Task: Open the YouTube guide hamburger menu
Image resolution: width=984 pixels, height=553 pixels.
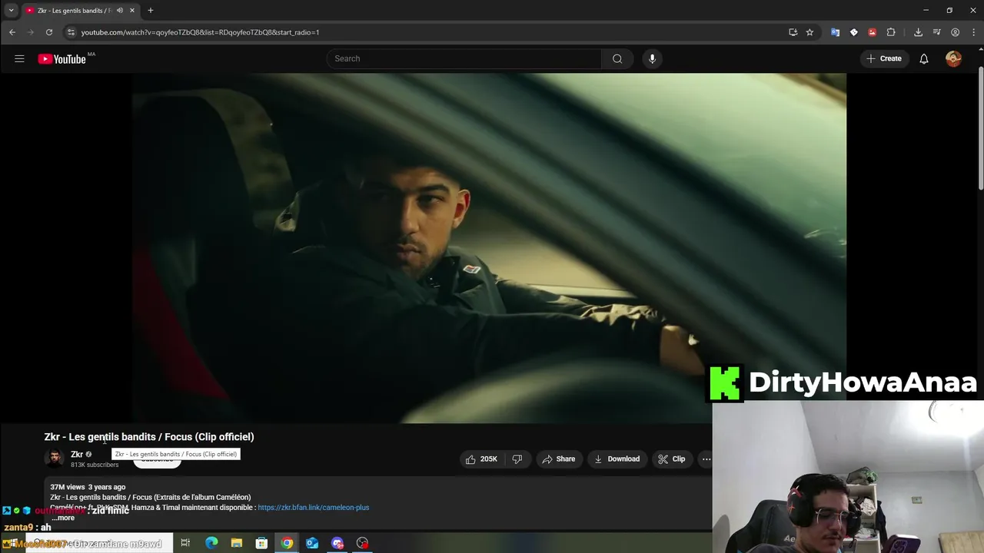Action: (19, 58)
